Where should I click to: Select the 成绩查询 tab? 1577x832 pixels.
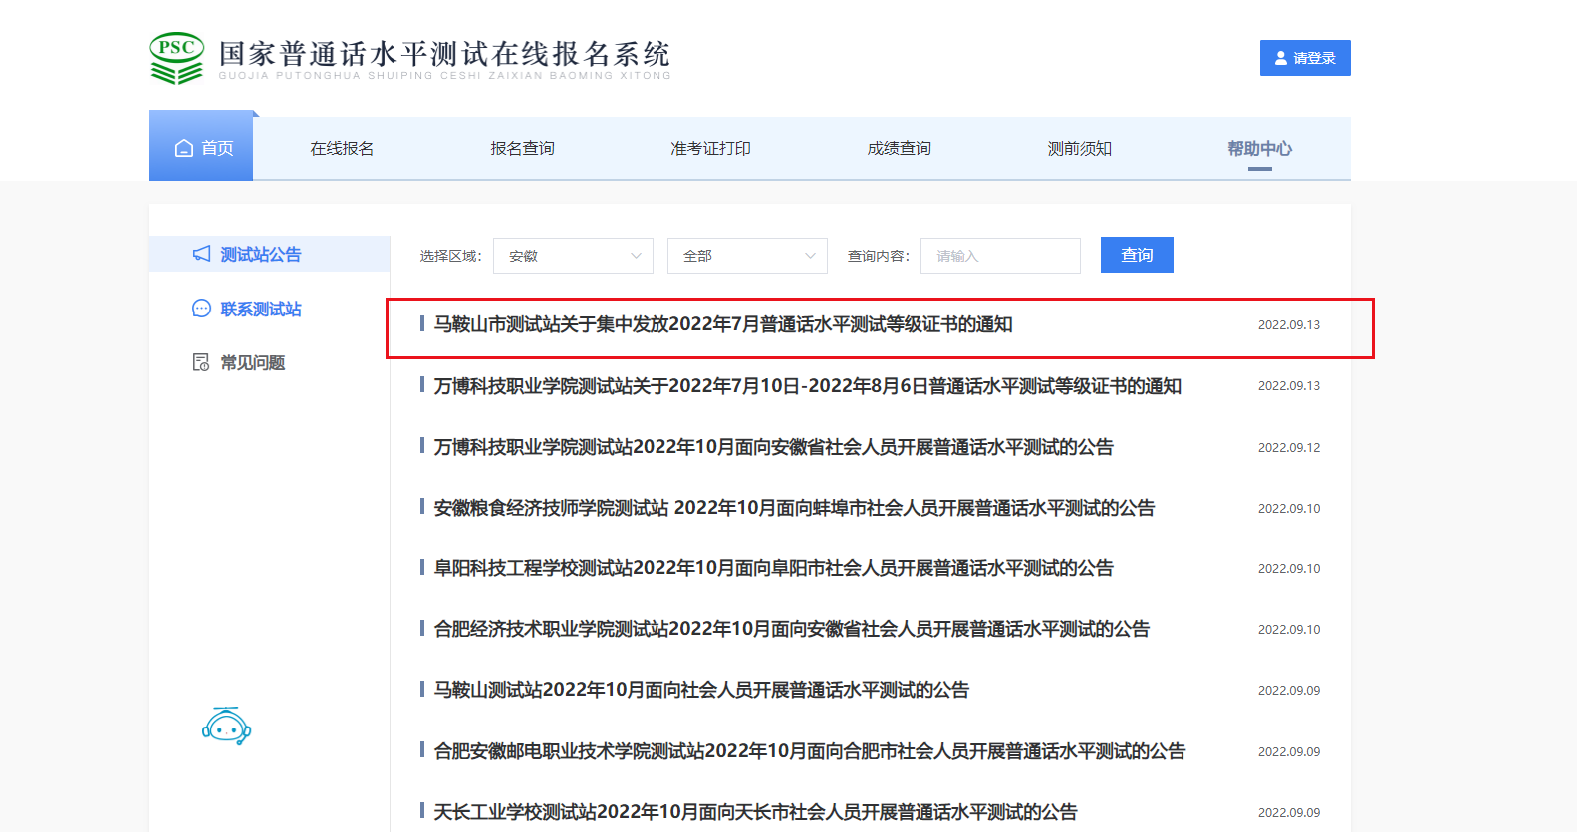[x=899, y=148]
